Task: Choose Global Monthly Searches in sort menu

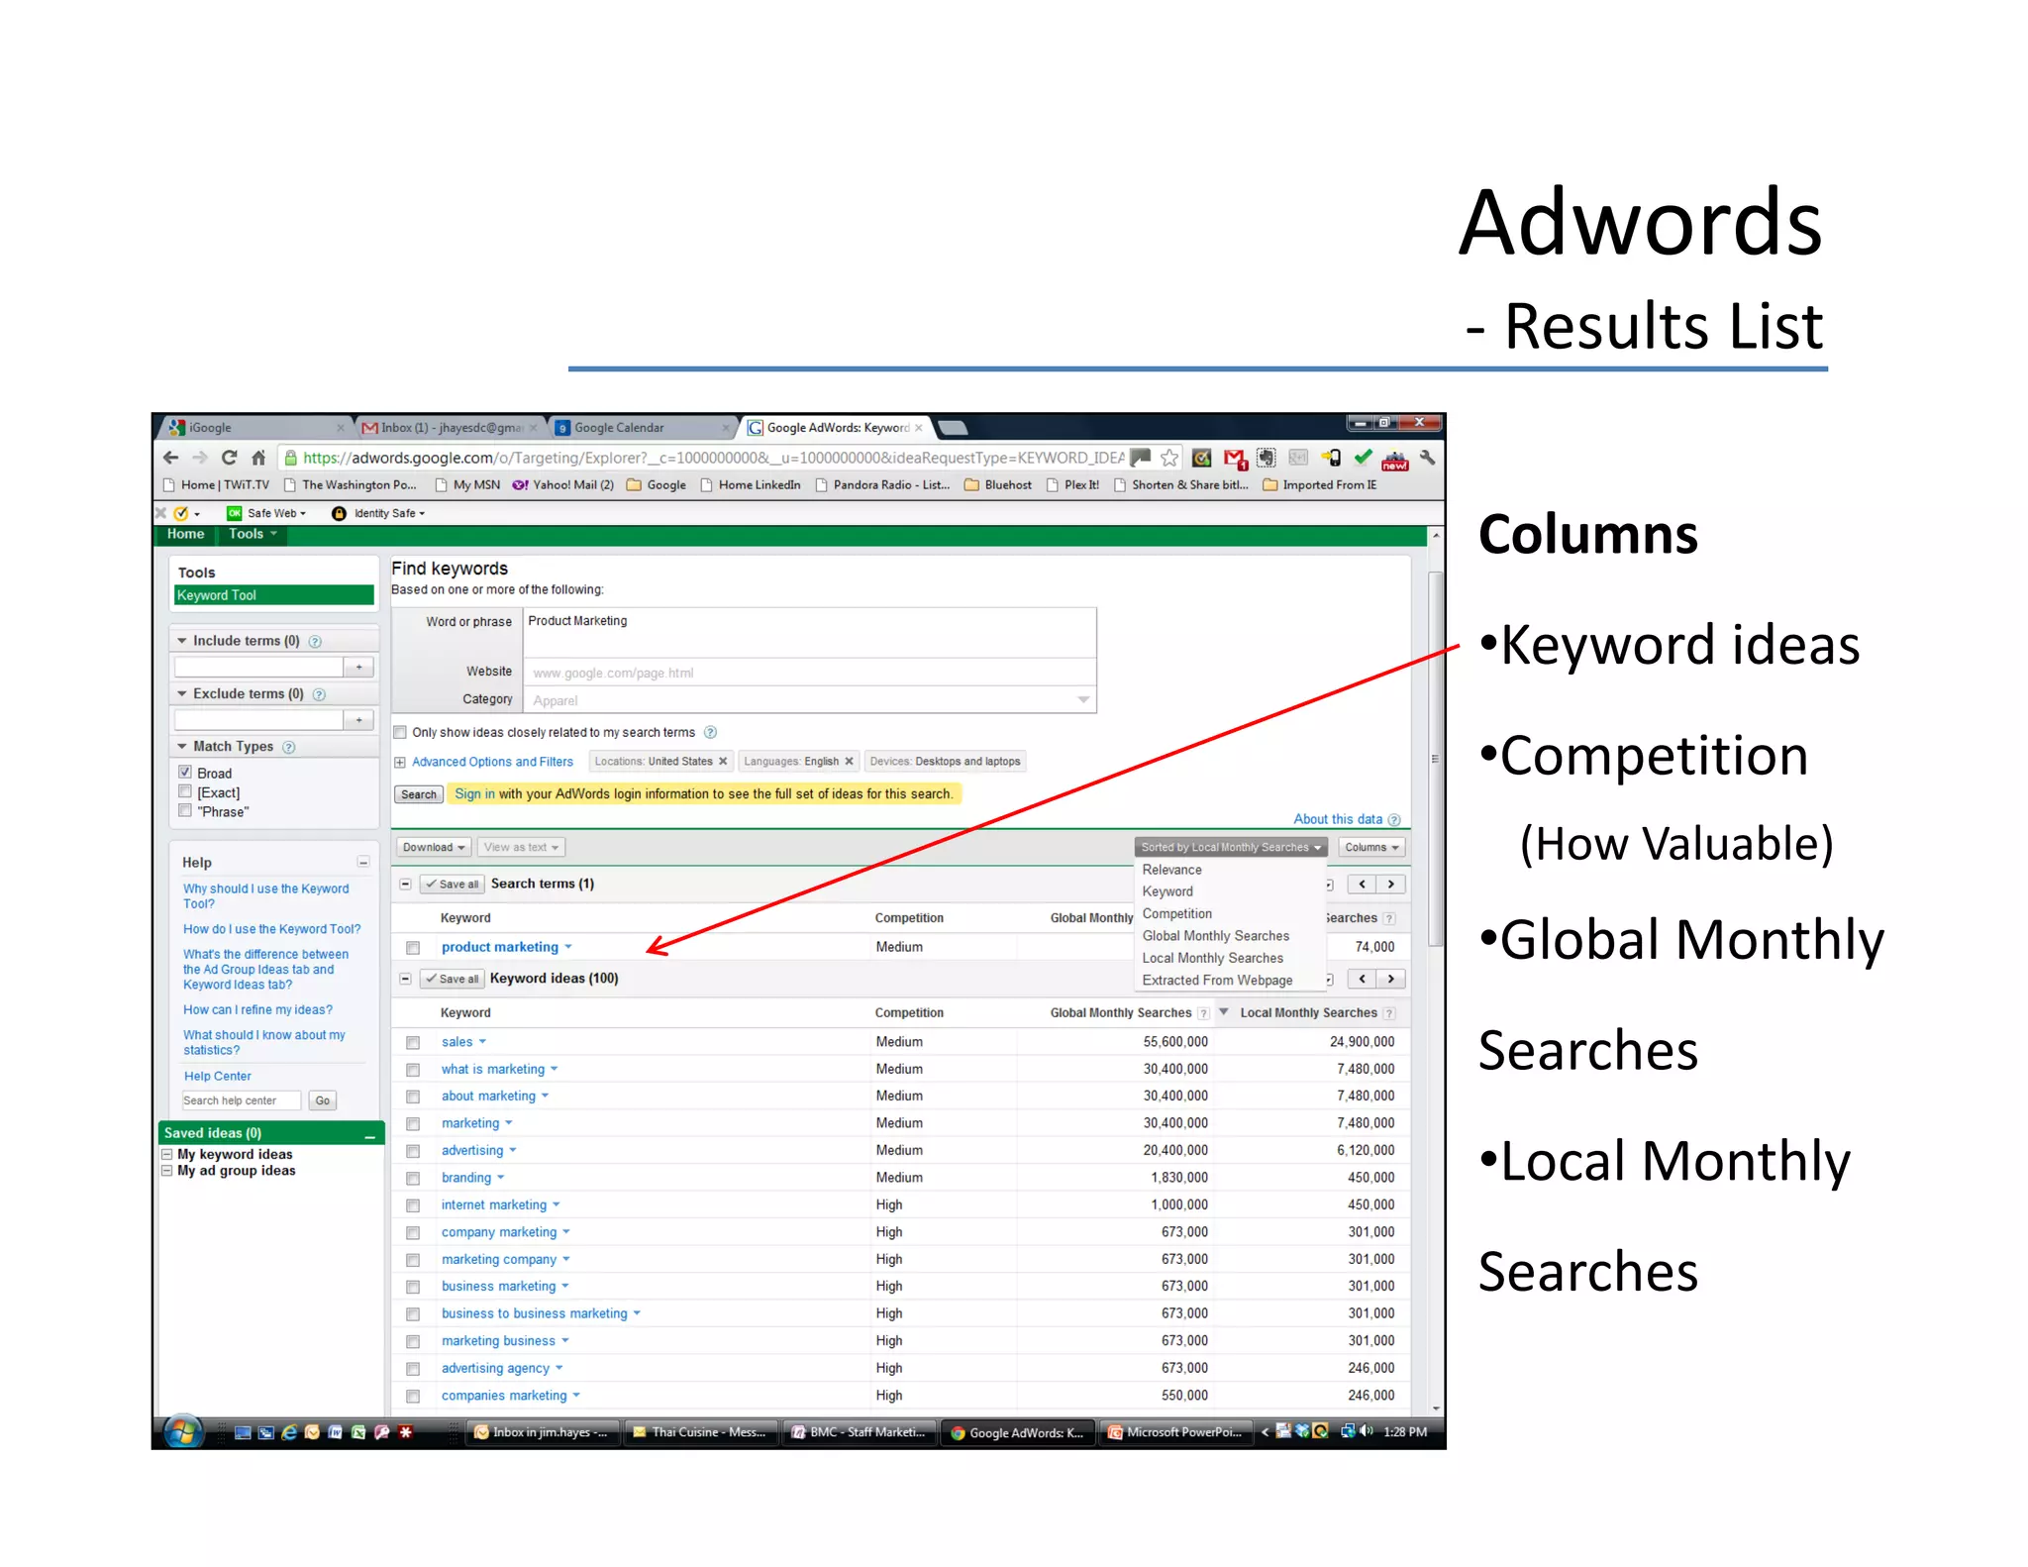Action: [1216, 936]
